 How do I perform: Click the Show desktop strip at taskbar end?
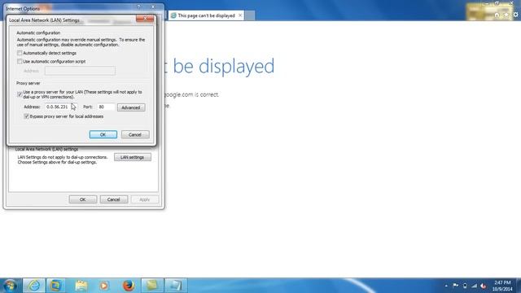519,286
